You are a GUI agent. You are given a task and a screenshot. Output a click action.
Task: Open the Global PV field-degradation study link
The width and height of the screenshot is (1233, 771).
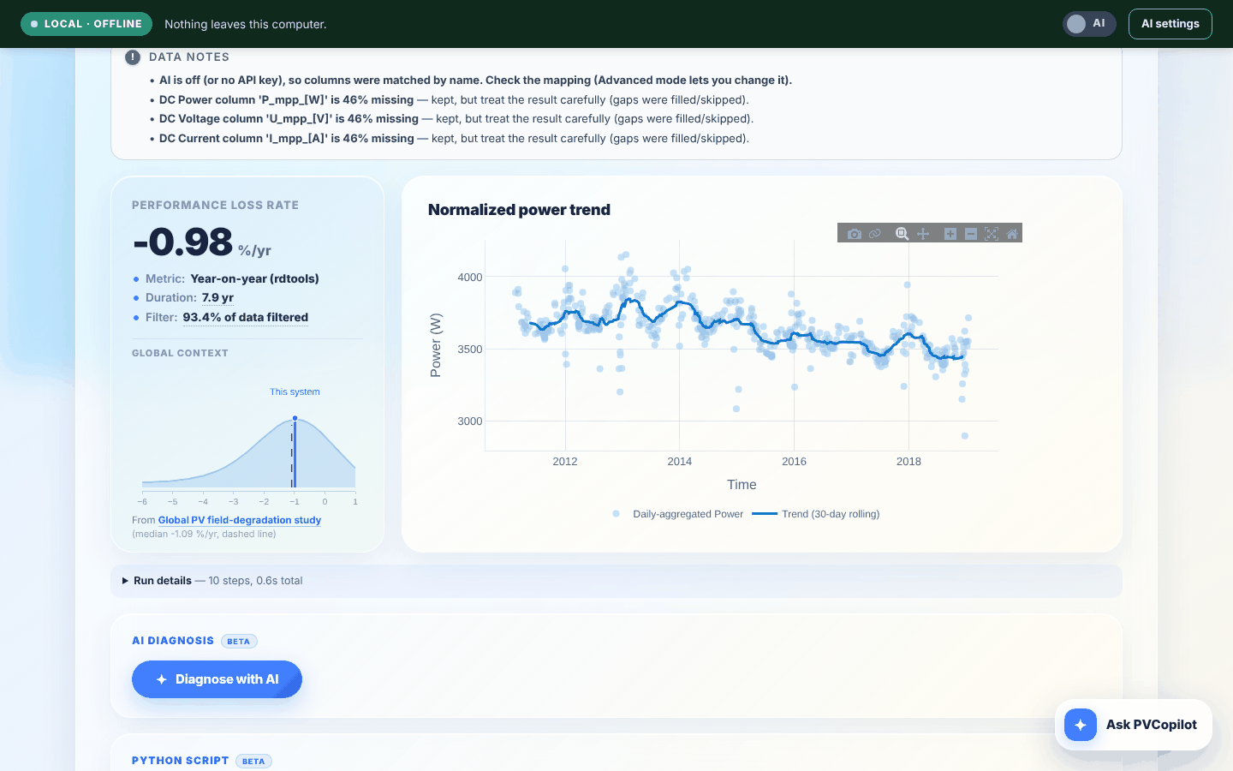(240, 520)
